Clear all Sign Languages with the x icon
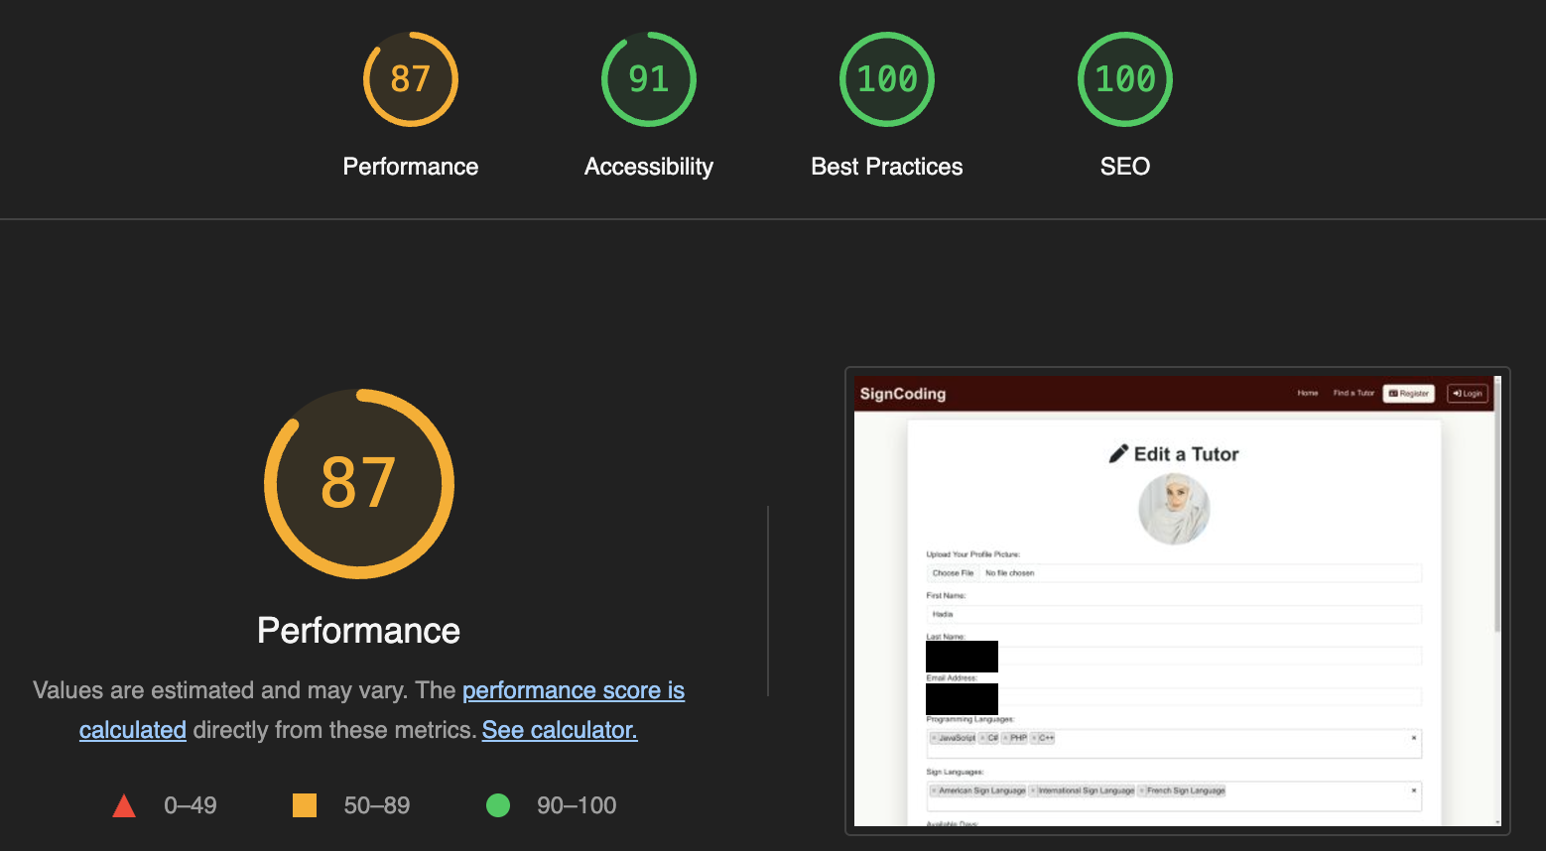The width and height of the screenshot is (1546, 851). pos(1413,790)
